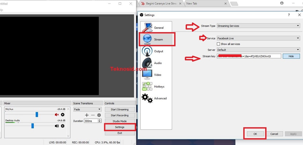Close the New Tab browser tab
The height and width of the screenshot is (145, 303).
(x=225, y=3)
